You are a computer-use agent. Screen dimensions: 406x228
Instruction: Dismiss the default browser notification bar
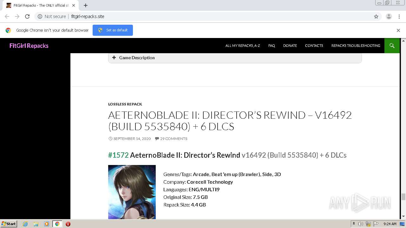click(398, 30)
